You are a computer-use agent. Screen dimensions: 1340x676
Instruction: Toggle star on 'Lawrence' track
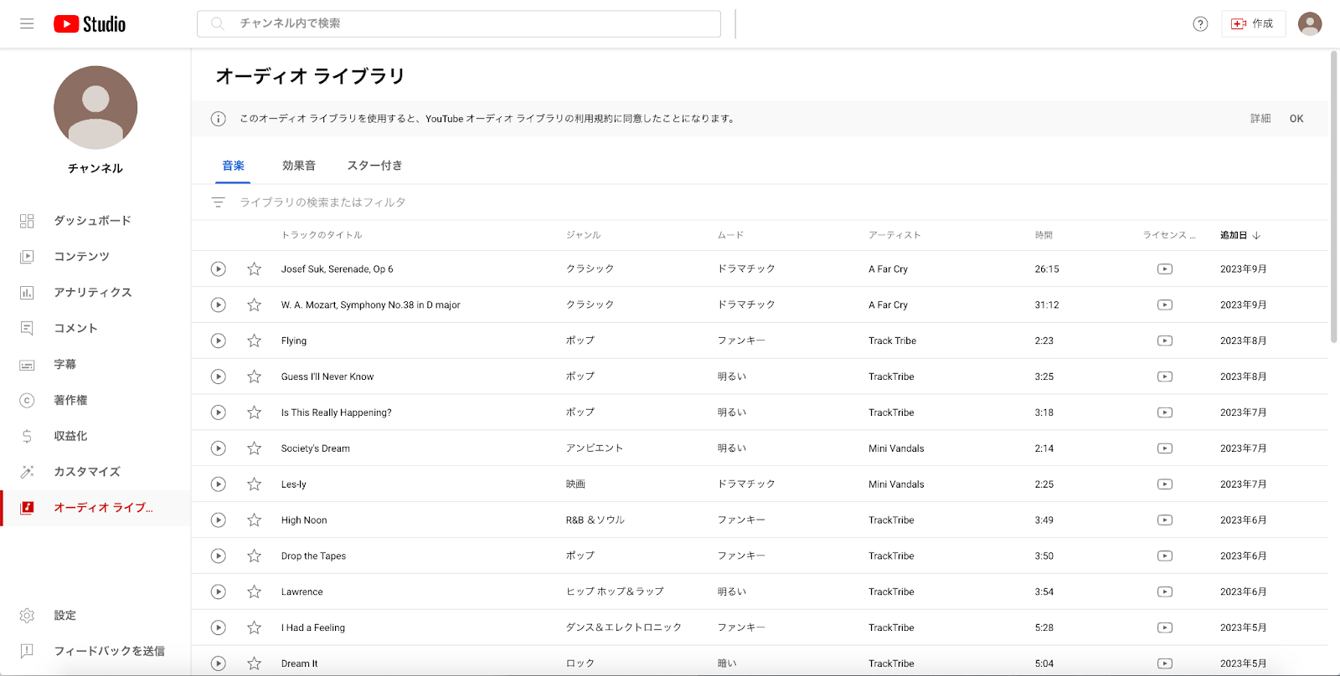pos(254,591)
